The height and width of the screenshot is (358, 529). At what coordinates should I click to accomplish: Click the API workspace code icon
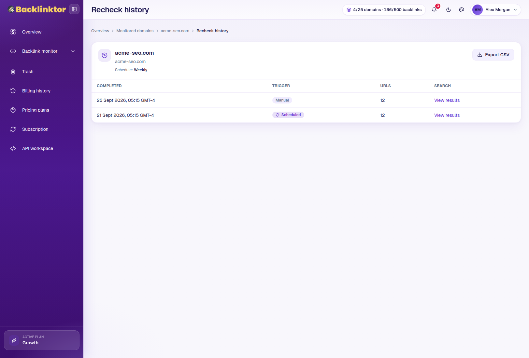pos(13,148)
